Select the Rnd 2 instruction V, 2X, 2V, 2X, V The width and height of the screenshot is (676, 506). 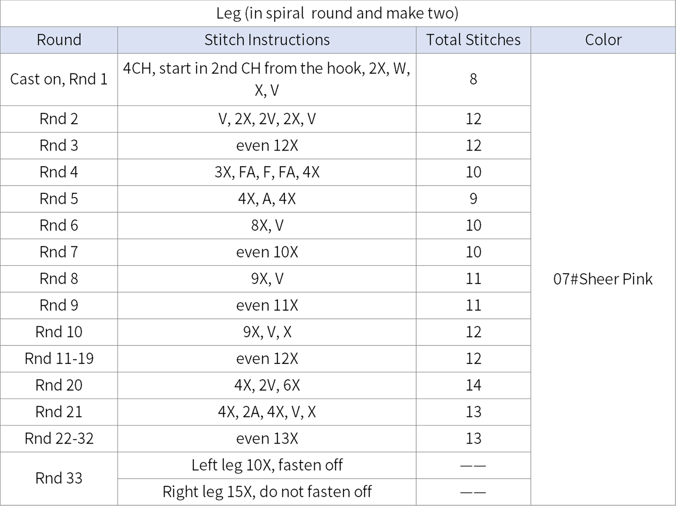[x=267, y=119]
